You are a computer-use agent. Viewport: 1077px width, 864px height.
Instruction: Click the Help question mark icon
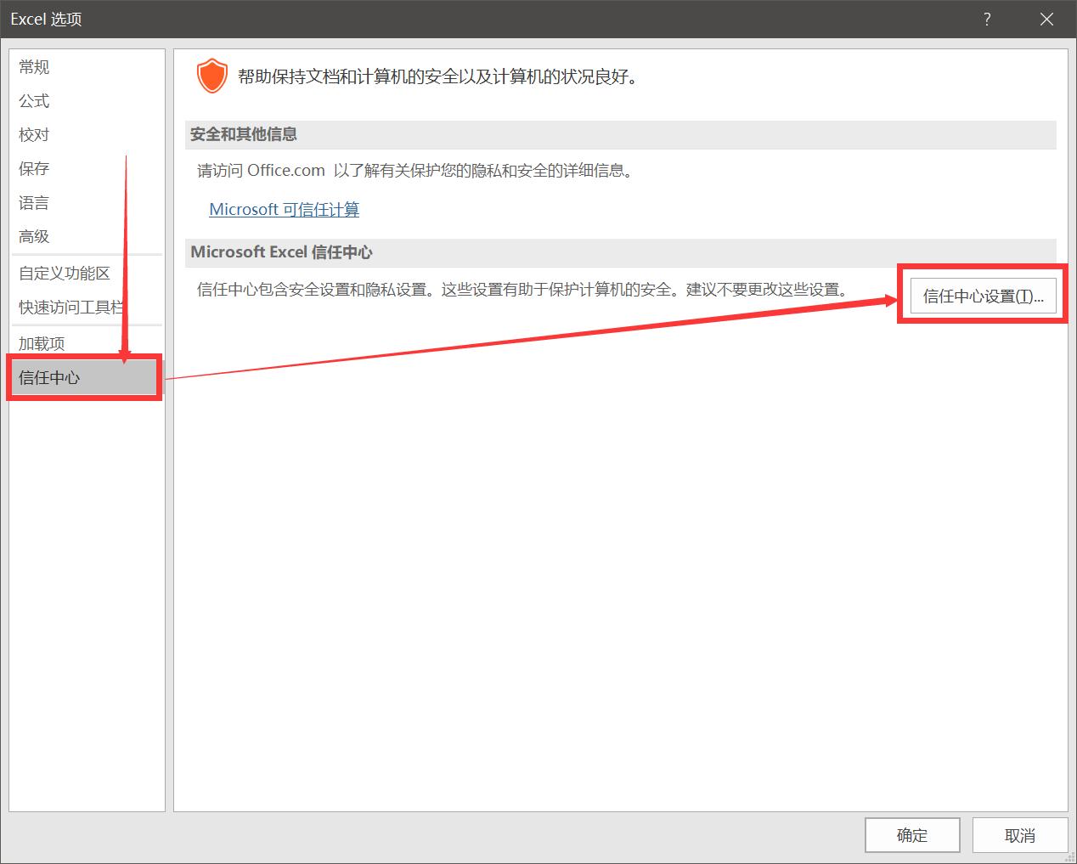click(x=987, y=19)
